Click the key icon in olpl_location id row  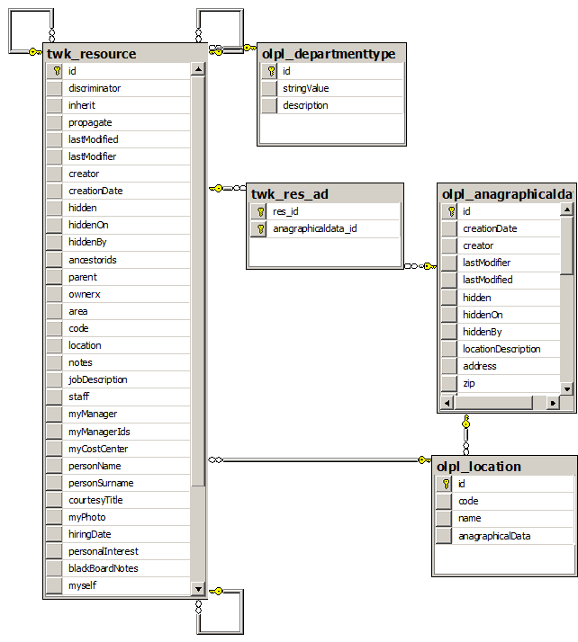pyautogui.click(x=445, y=484)
